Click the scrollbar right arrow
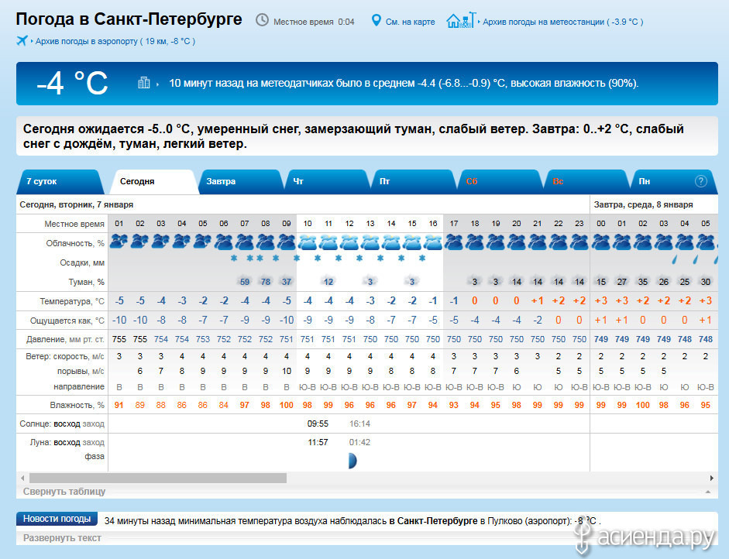This screenshot has height=559, width=729. (x=711, y=478)
